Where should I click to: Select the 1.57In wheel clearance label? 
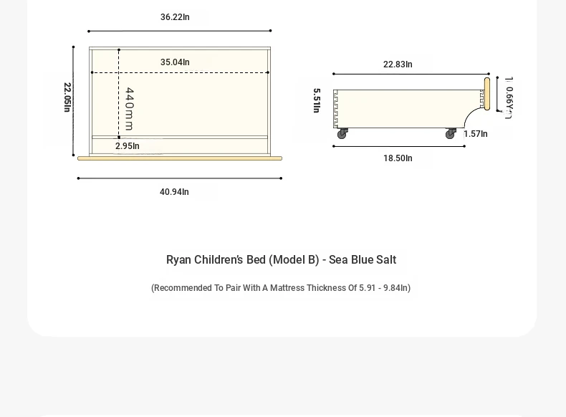click(476, 134)
